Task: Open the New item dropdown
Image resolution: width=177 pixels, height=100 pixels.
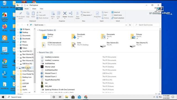Action: (x=86, y=12)
